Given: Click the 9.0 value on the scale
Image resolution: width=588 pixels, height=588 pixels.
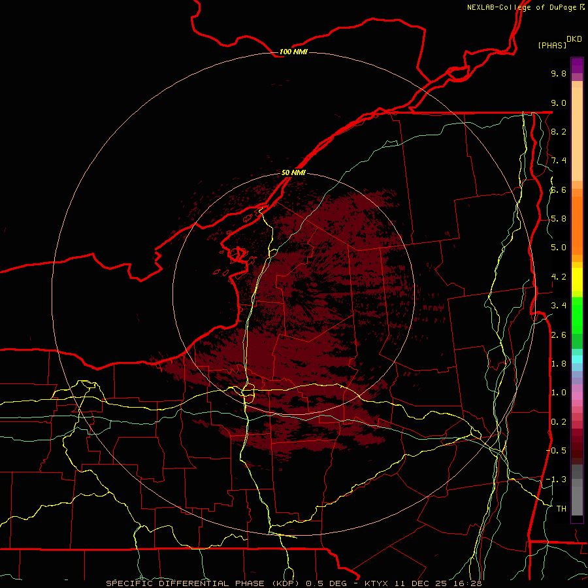Looking at the screenshot, I should (559, 103).
